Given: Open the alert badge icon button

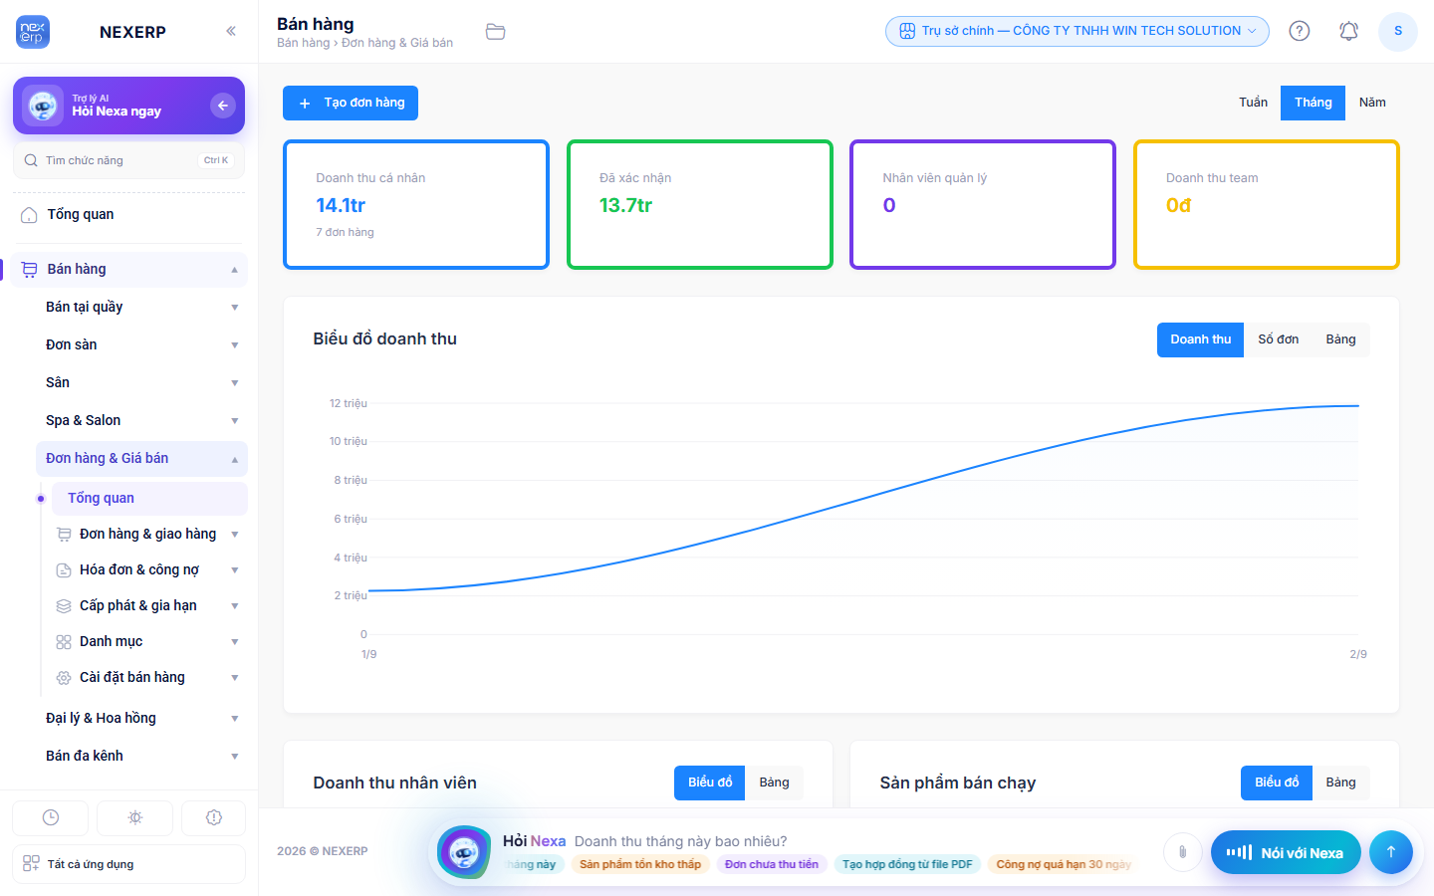Looking at the screenshot, I should pyautogui.click(x=213, y=817).
